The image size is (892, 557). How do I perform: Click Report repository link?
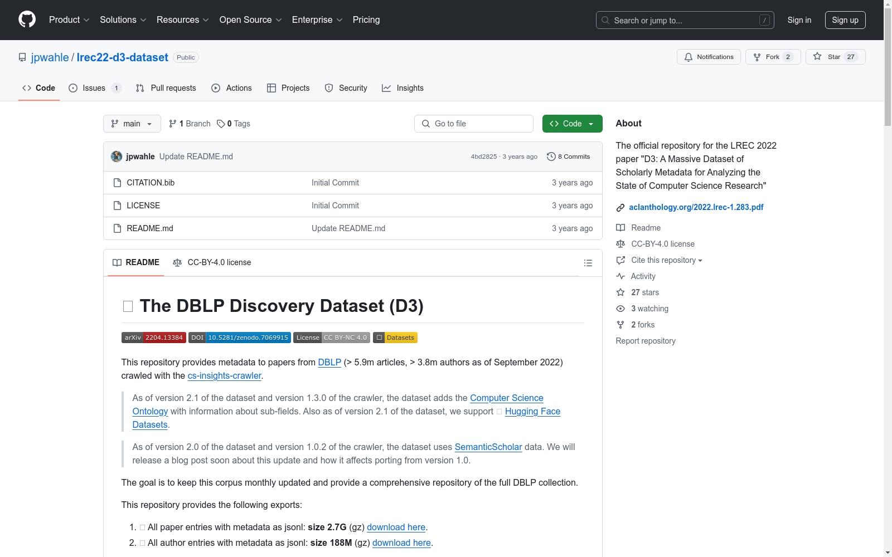[646, 341]
